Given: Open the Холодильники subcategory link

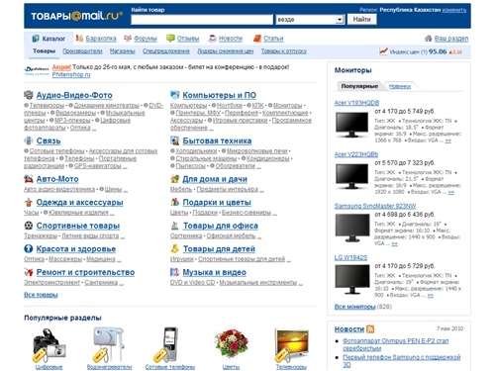Looking at the screenshot, I should coord(196,151).
